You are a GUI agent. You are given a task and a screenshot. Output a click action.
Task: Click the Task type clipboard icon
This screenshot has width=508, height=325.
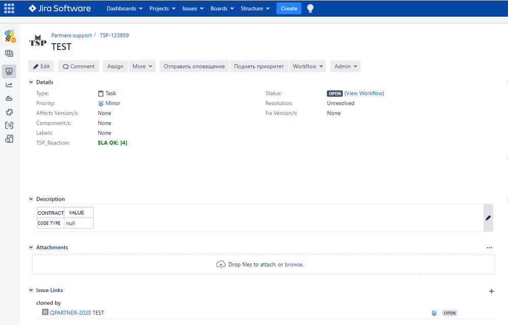(101, 93)
